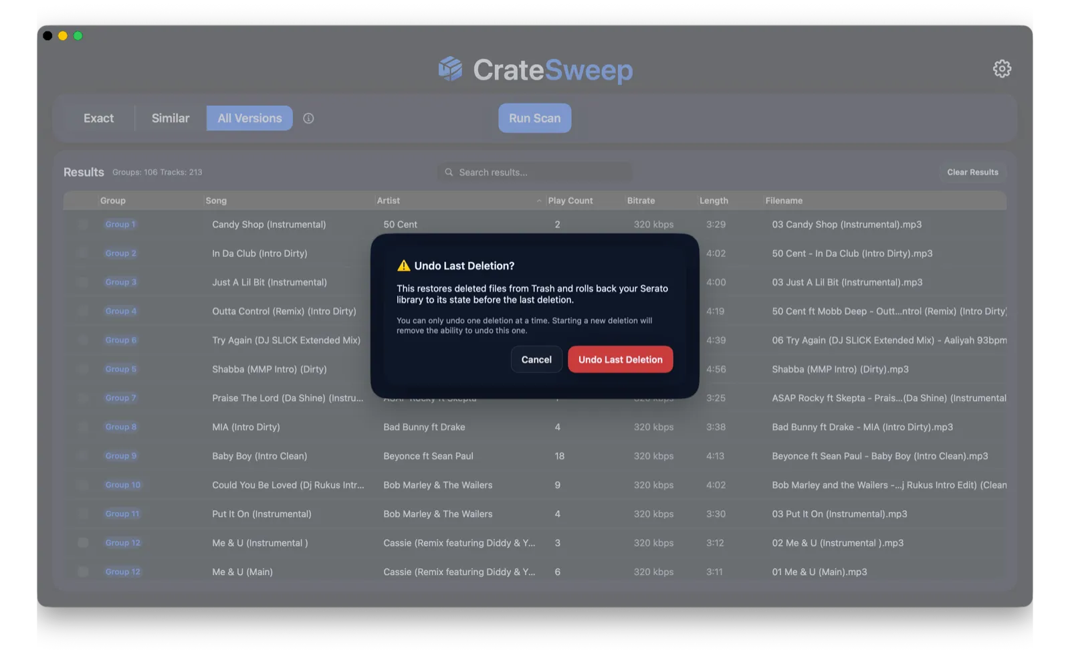The height and width of the screenshot is (656, 1070).
Task: Click the Group 9 badge
Action: coord(120,456)
